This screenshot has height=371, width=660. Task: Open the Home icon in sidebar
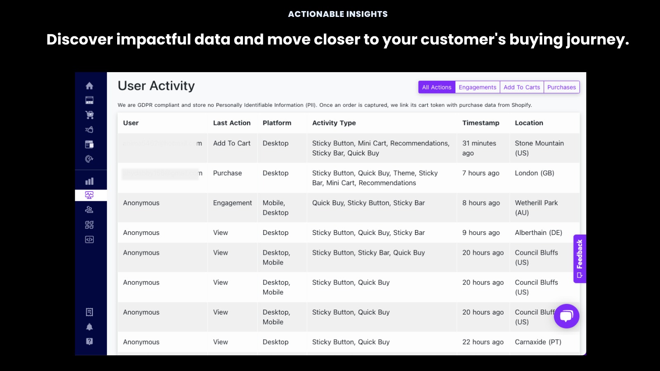coord(89,86)
